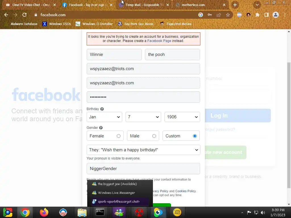Image resolution: width=291 pixels, height=218 pixels.
Task: View site info via the lock icon
Action: tap(36, 15)
